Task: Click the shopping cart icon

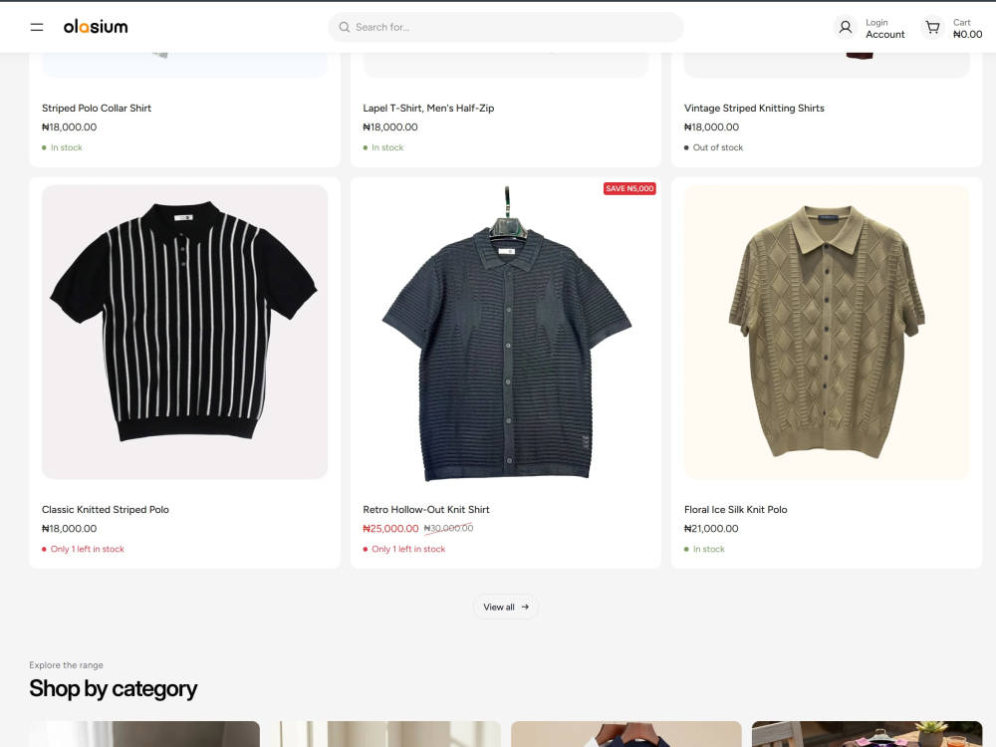Action: coord(932,27)
